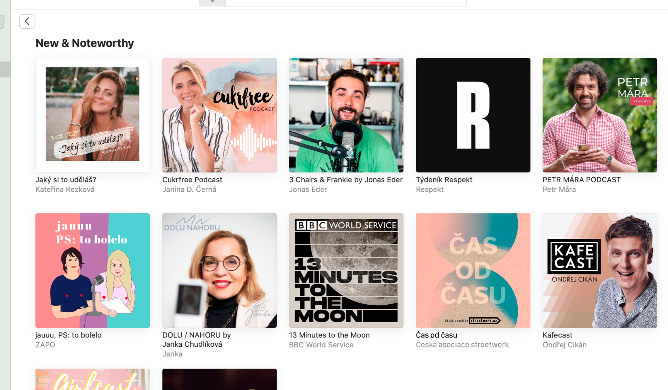Select the jauuu, PS: to bolelo artwork
This screenshot has height=390, width=668.
93,270
